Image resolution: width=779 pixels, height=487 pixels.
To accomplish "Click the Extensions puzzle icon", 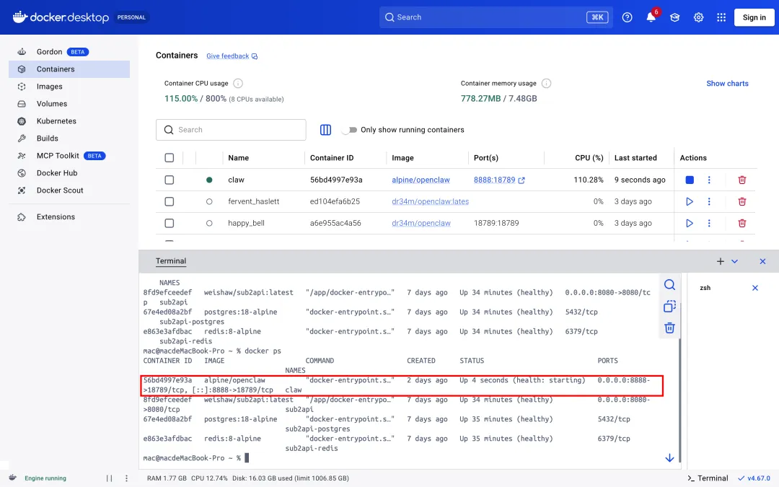I will click(22, 217).
